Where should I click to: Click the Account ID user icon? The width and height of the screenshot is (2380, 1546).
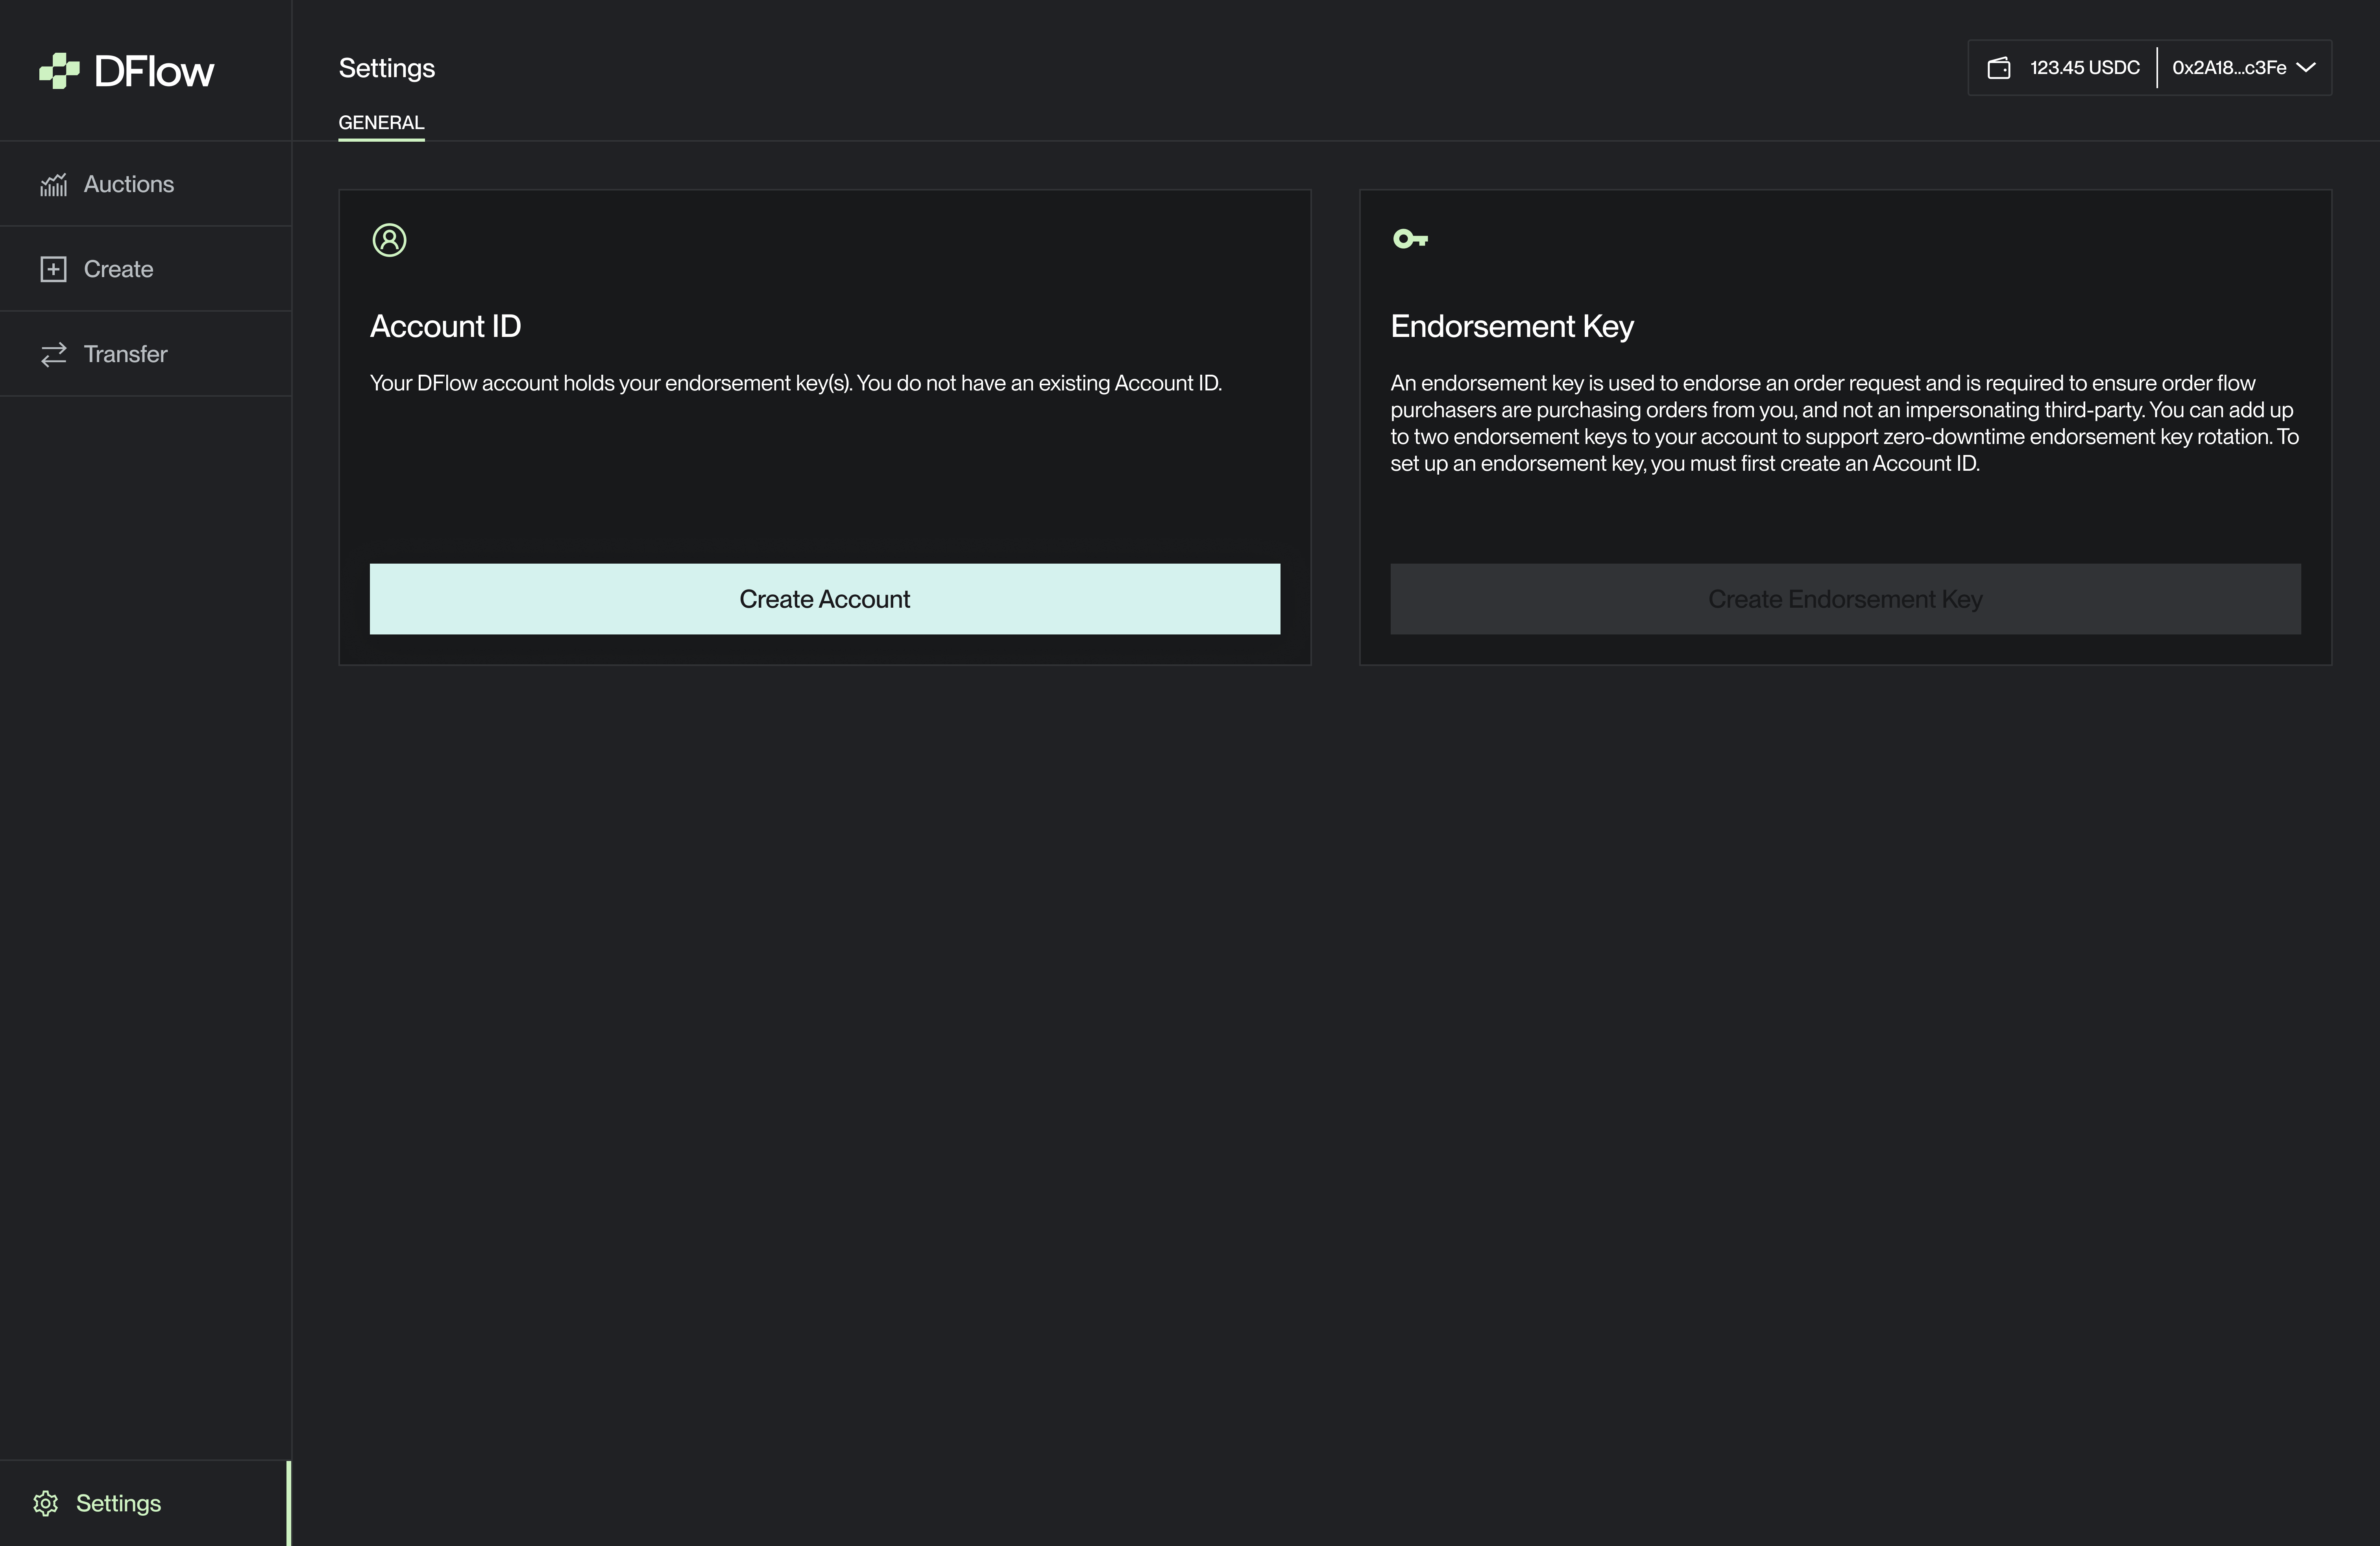tap(389, 240)
